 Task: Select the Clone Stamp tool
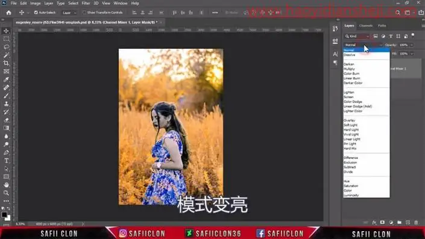pyautogui.click(x=6, y=104)
